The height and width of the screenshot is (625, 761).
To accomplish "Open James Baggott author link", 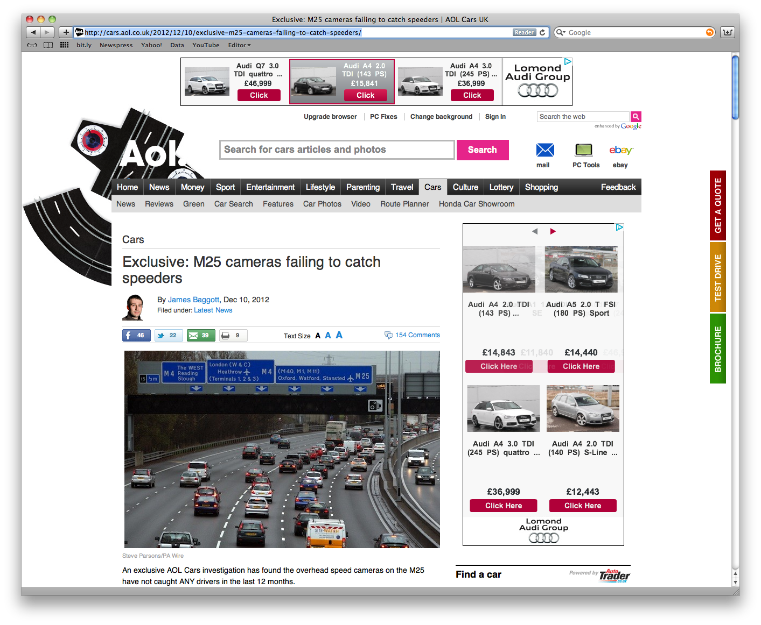I will coord(193,300).
